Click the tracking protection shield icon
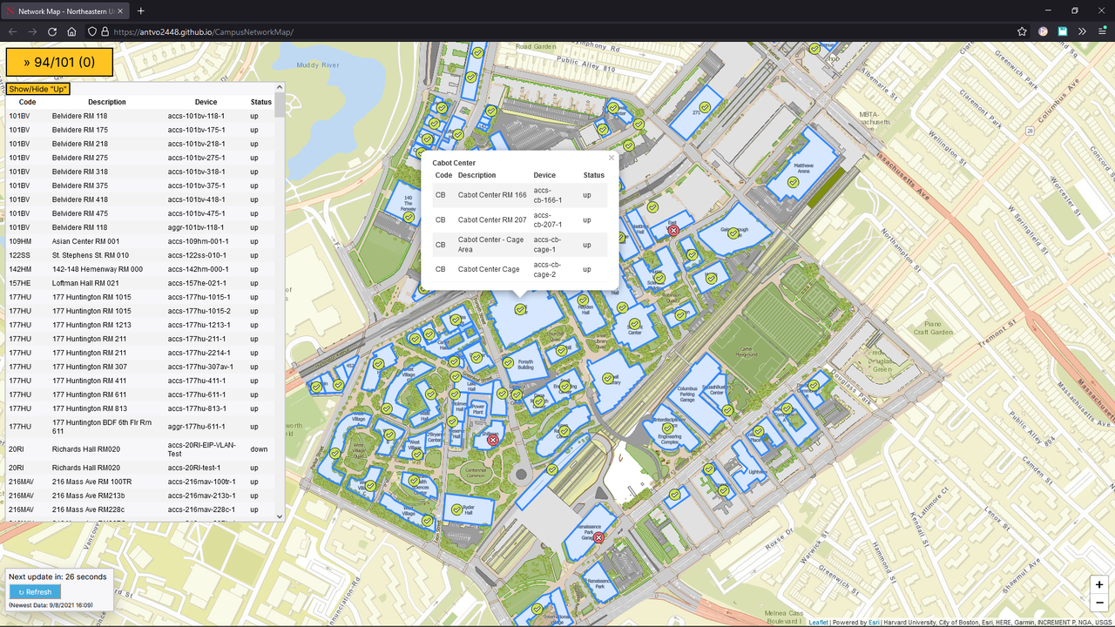This screenshot has height=627, width=1115. click(x=94, y=31)
